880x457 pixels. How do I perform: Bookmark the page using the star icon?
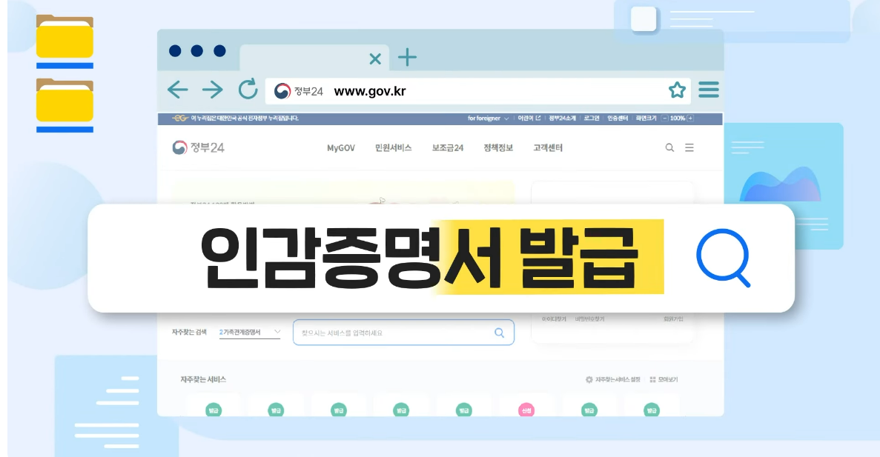point(677,90)
